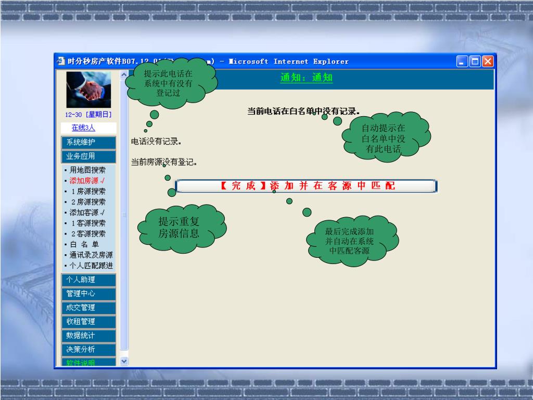
Task: Choose 2 房源搜索 entry
Action: click(x=88, y=202)
